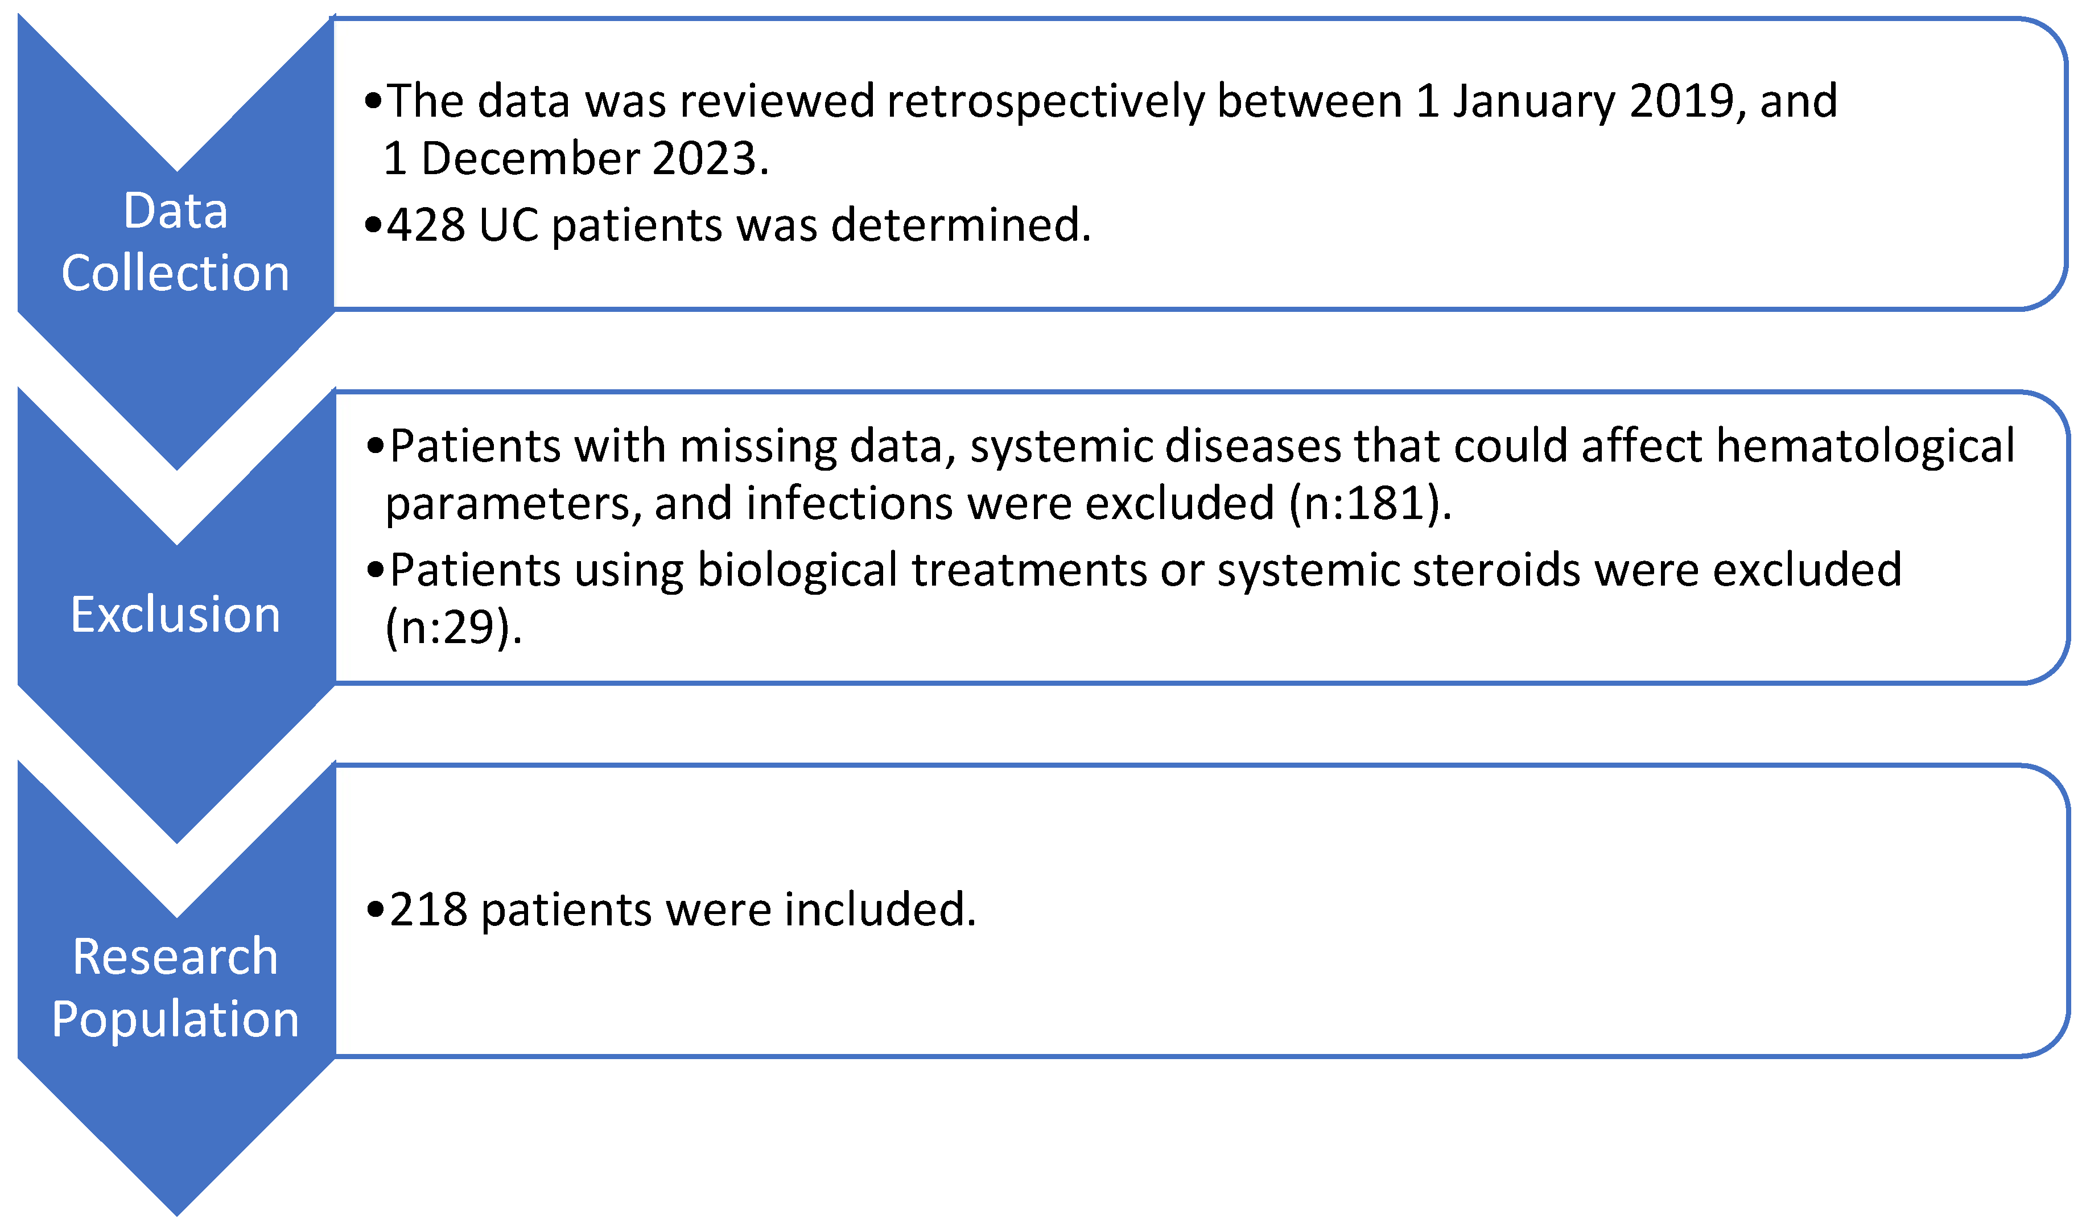Click the Research Population chevron label

(175, 988)
